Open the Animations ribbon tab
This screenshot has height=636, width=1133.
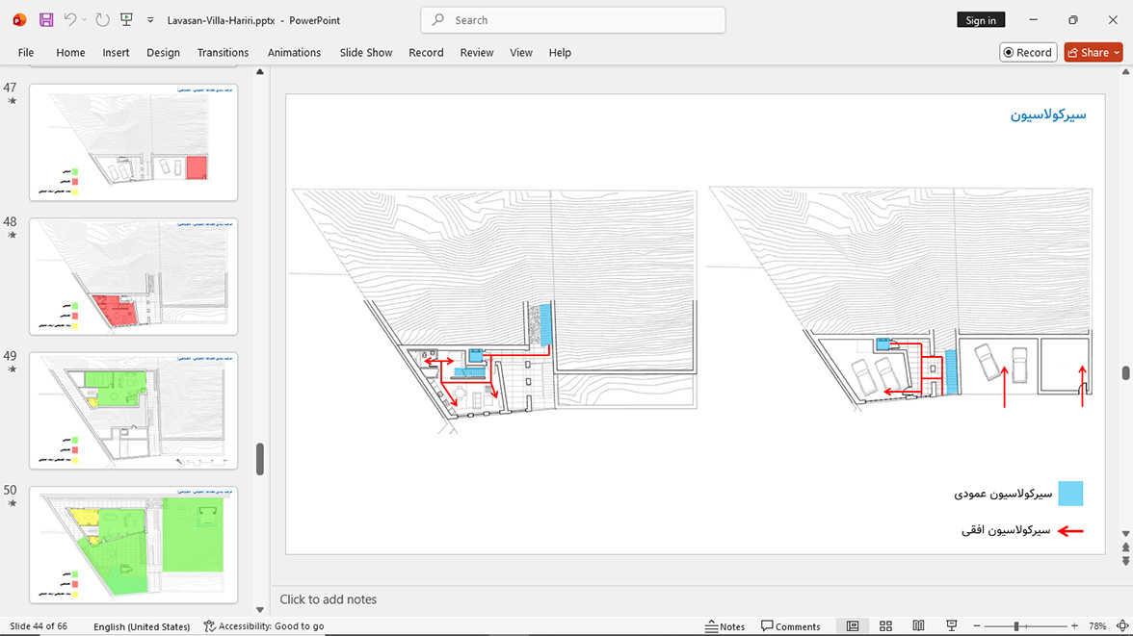tap(294, 53)
